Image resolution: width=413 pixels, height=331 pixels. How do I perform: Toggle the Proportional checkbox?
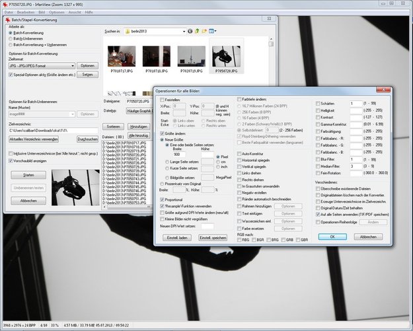pos(162,200)
